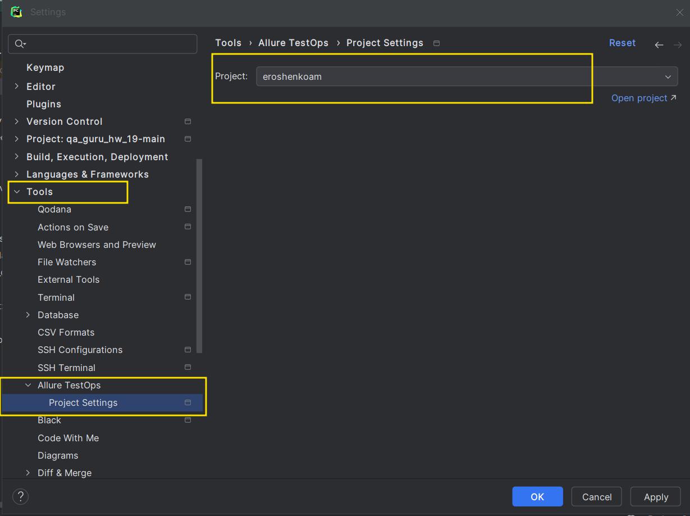Screen dimensions: 690x516
Task: Click project-level icon next to Black
Action: (188, 420)
